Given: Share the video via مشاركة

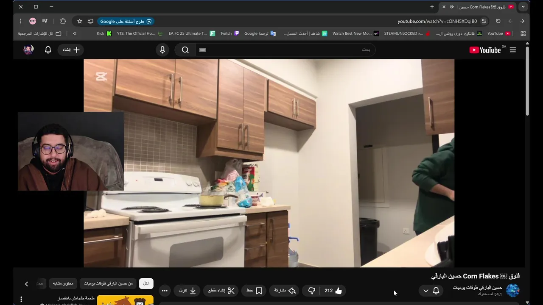Looking at the screenshot, I should pos(285,291).
